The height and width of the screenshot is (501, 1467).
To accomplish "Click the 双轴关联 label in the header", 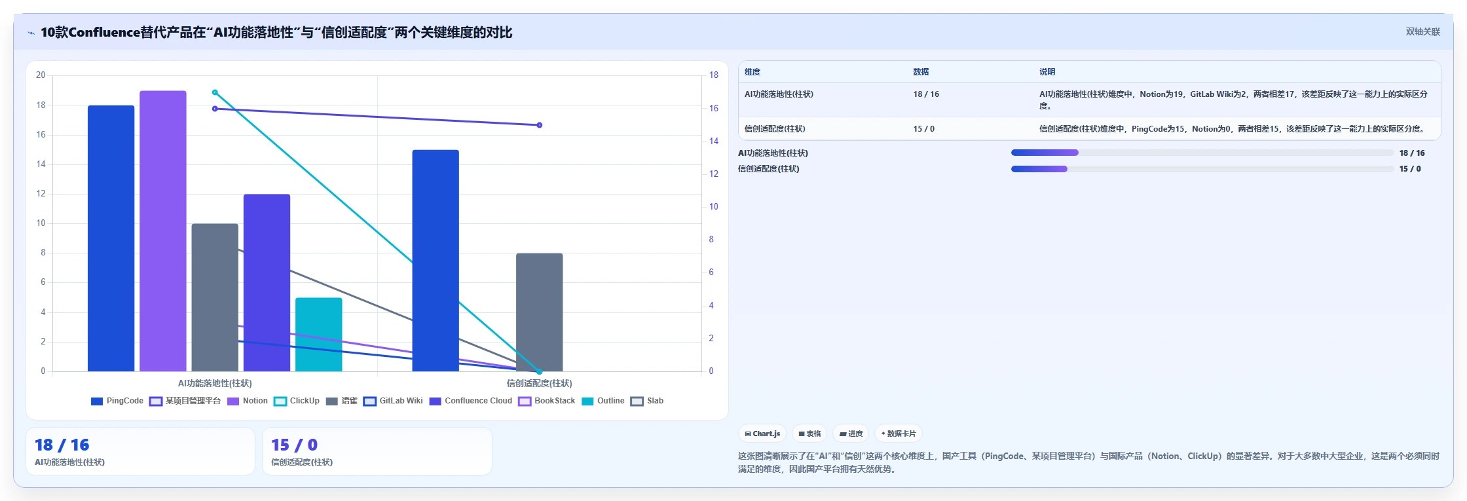I will 1422,31.
